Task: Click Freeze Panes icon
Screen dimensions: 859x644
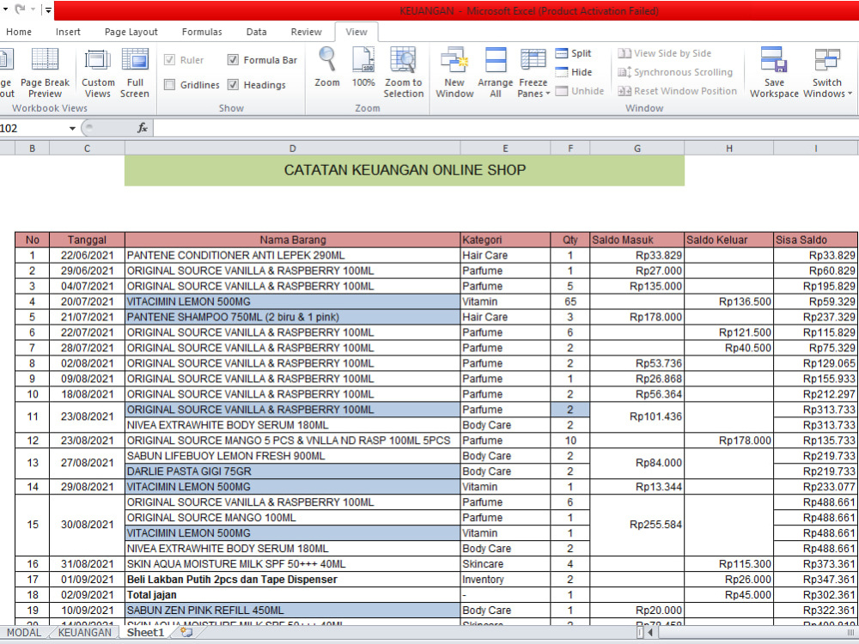Action: 533,60
